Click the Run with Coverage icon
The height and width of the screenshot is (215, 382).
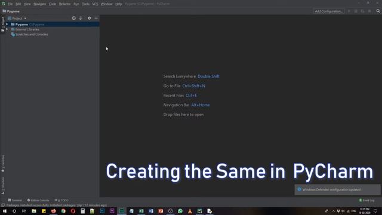(362, 11)
